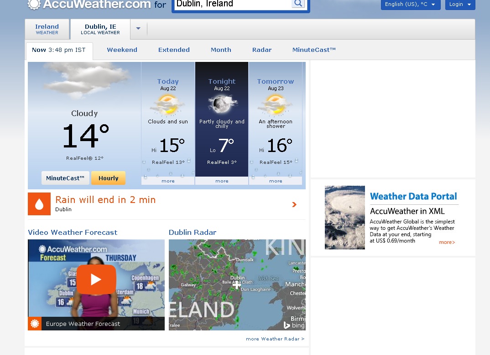Open the MinuteCast tab in navigation
490x355 pixels.
point(314,50)
